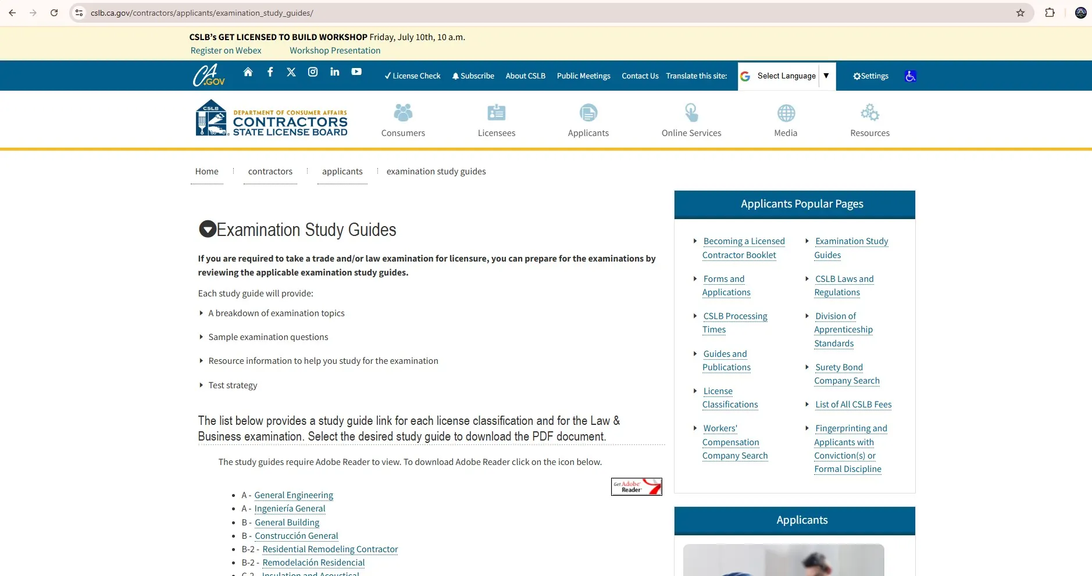Viewport: 1092px width, 576px height.
Task: Go to Home breadcrumb
Action: [x=207, y=171]
